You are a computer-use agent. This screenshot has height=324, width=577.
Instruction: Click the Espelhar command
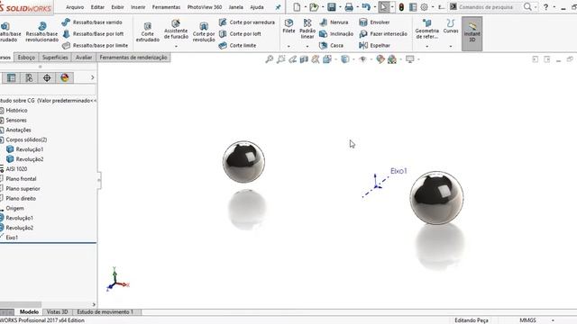point(375,46)
